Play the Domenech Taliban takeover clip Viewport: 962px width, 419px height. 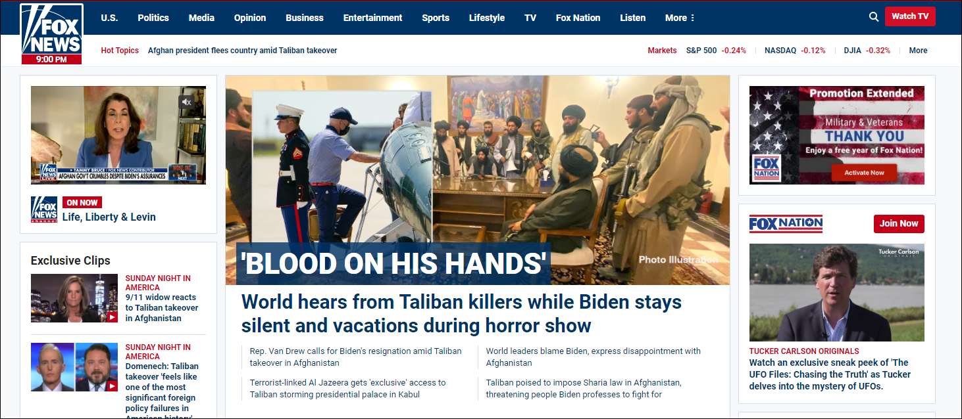pyautogui.click(x=74, y=367)
